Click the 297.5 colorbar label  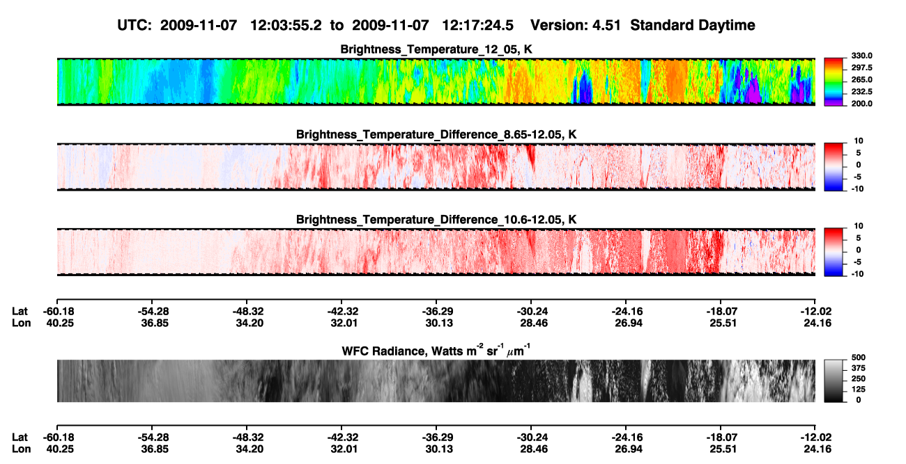point(861,68)
